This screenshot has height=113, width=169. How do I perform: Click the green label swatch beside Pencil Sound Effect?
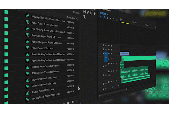coord(6,47)
